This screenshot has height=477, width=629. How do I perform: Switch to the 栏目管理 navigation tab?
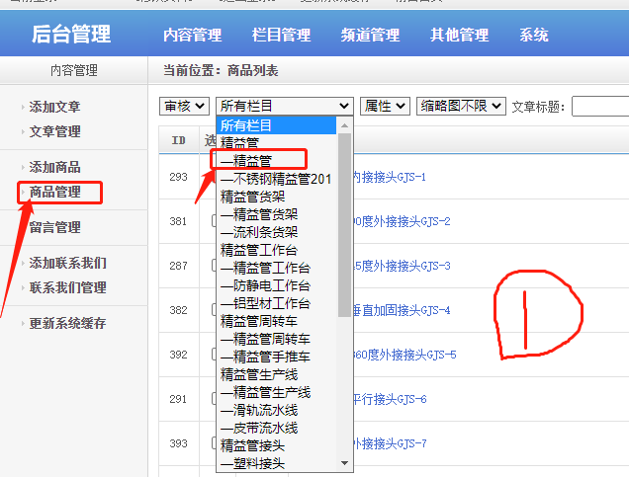click(x=281, y=36)
